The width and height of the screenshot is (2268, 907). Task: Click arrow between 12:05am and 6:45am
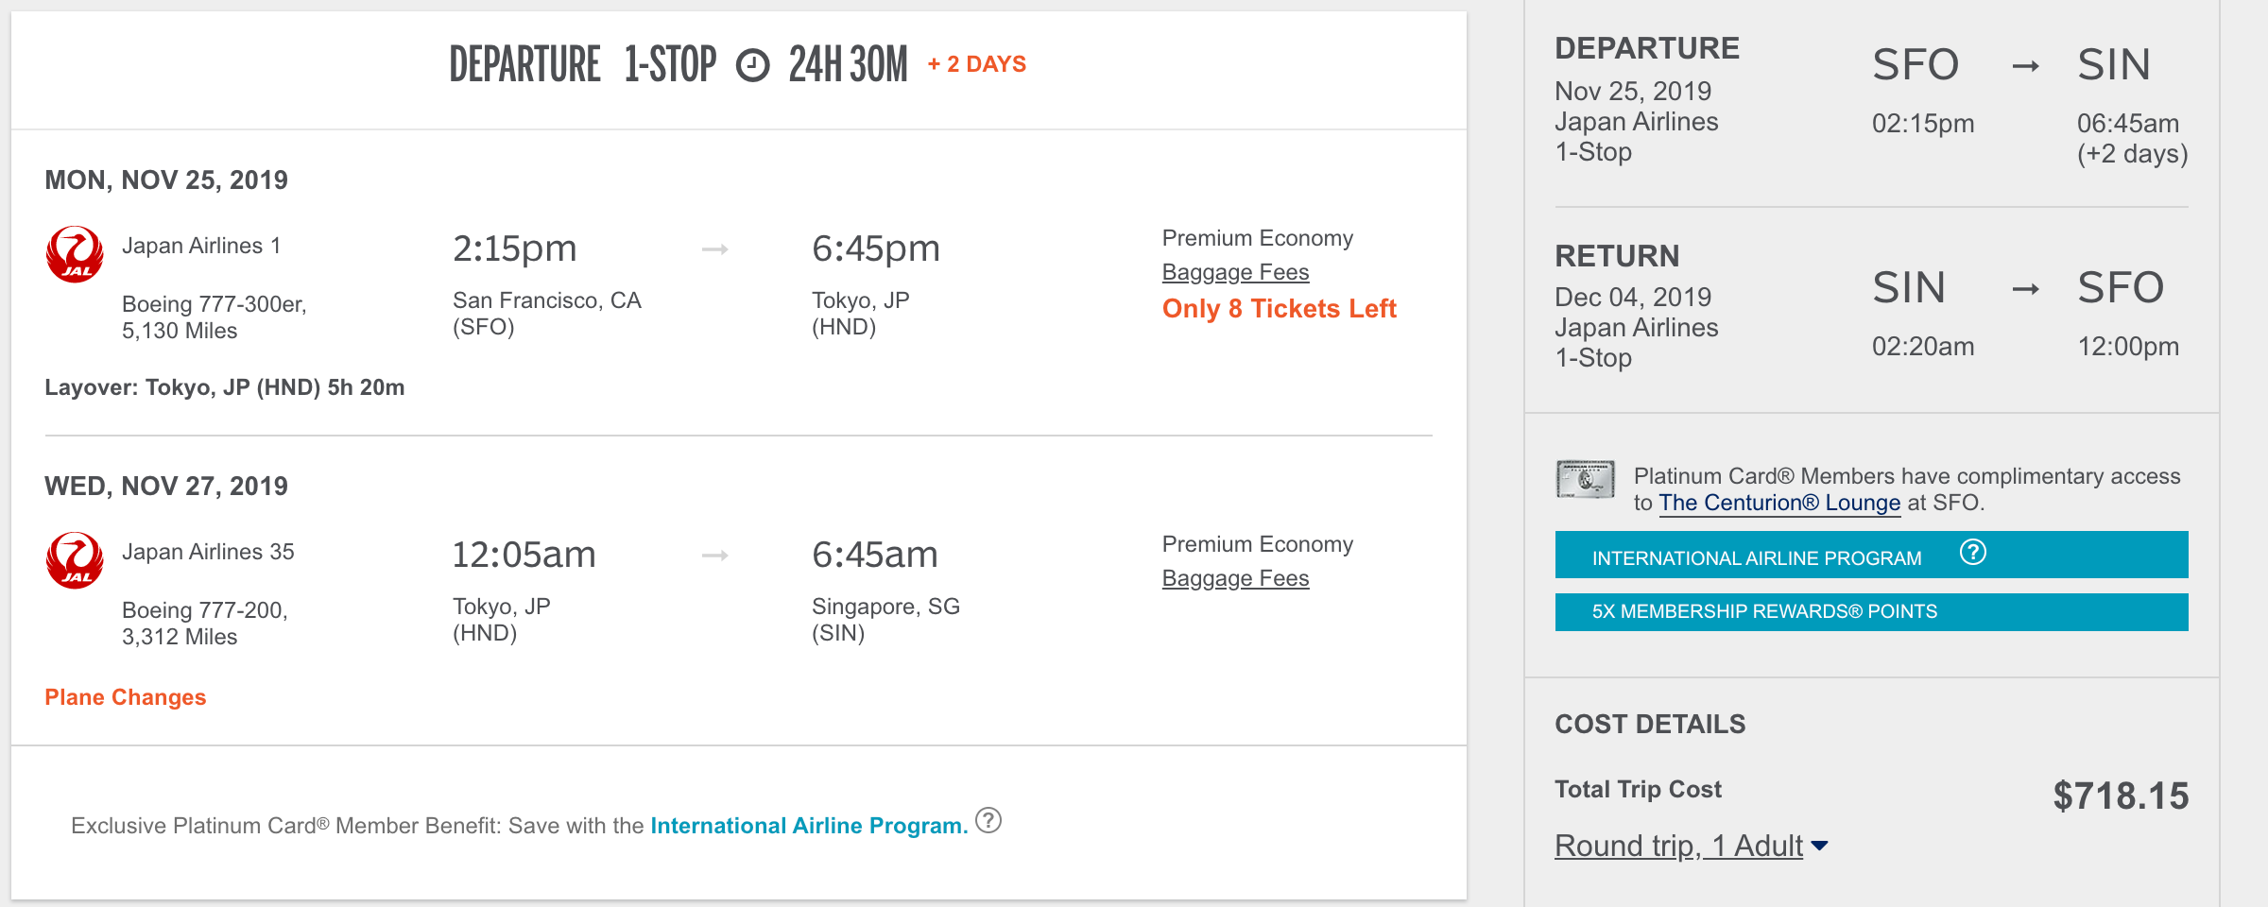coord(715,556)
